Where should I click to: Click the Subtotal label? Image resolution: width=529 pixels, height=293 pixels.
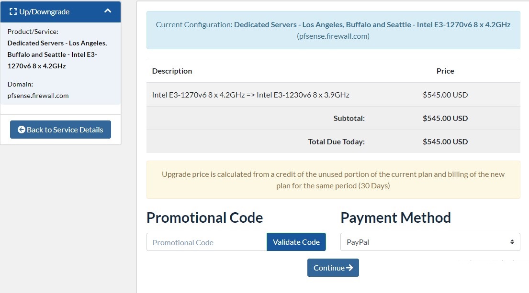pos(349,118)
